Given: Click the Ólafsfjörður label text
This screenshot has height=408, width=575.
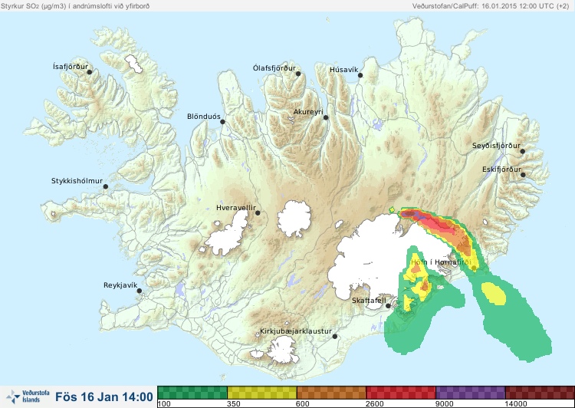Looking at the screenshot, I should click(x=274, y=68).
